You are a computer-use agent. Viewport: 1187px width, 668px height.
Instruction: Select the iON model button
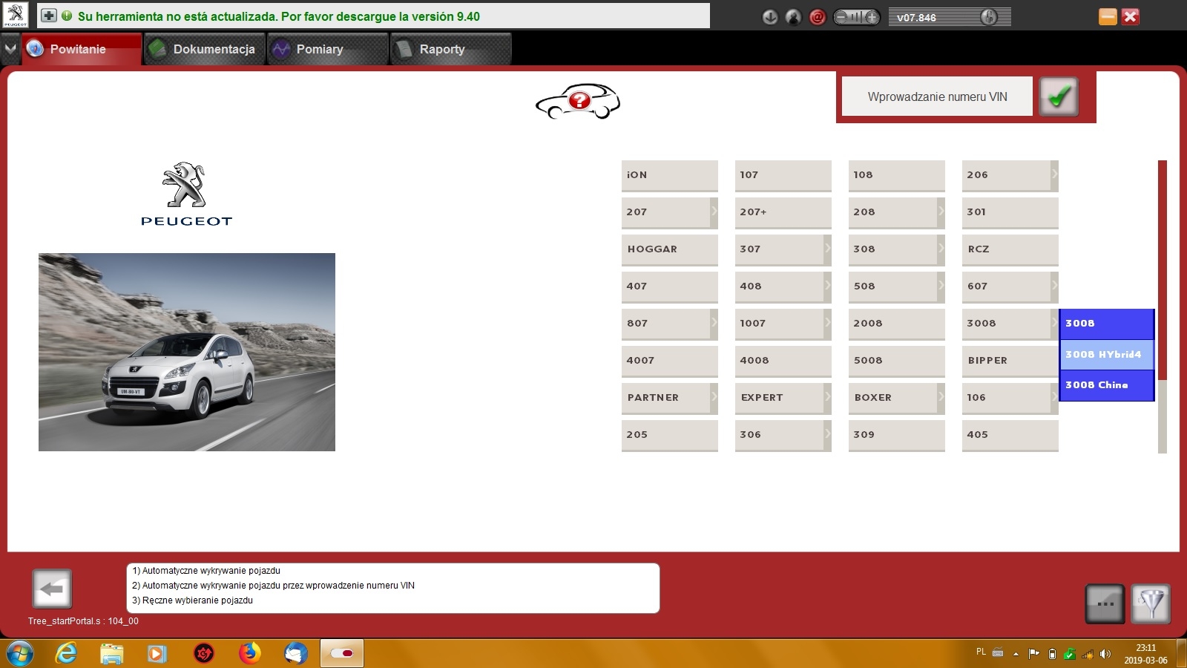click(x=670, y=175)
